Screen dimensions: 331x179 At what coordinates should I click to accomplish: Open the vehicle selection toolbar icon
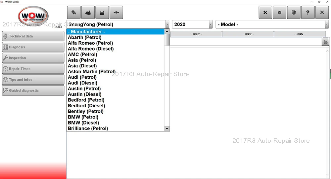pos(74,13)
